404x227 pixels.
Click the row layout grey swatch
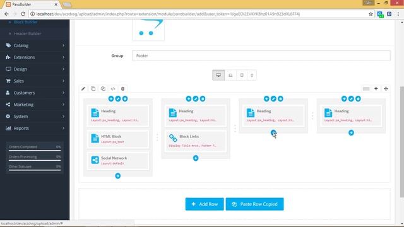pyautogui.click(x=366, y=89)
